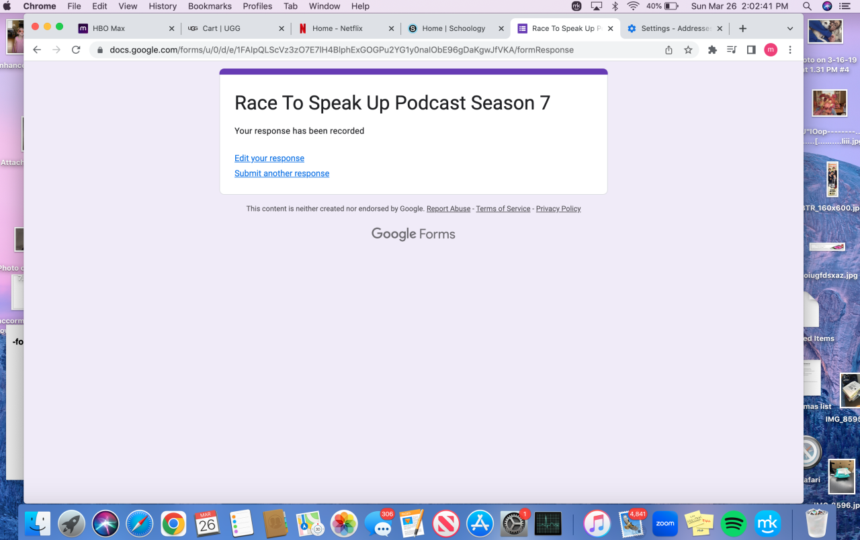
Task: Expand the tab search chevron
Action: [x=790, y=28]
